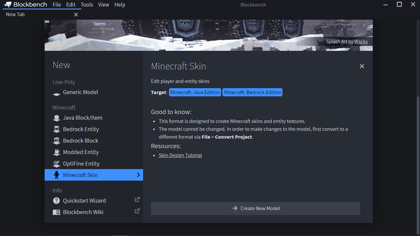This screenshot has width=420, height=236.
Task: Open the Help menu
Action: point(120,5)
